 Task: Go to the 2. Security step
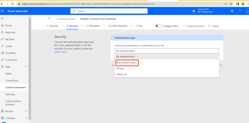72,26
